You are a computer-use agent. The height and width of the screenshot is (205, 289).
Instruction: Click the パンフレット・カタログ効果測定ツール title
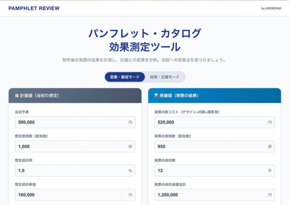coord(144,40)
